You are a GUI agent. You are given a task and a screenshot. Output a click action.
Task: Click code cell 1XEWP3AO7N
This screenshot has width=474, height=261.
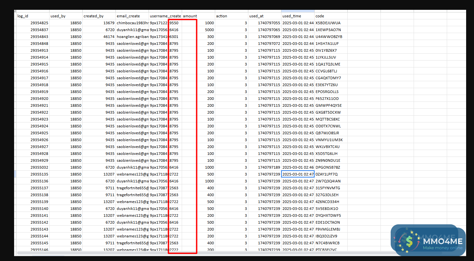pos(331,30)
